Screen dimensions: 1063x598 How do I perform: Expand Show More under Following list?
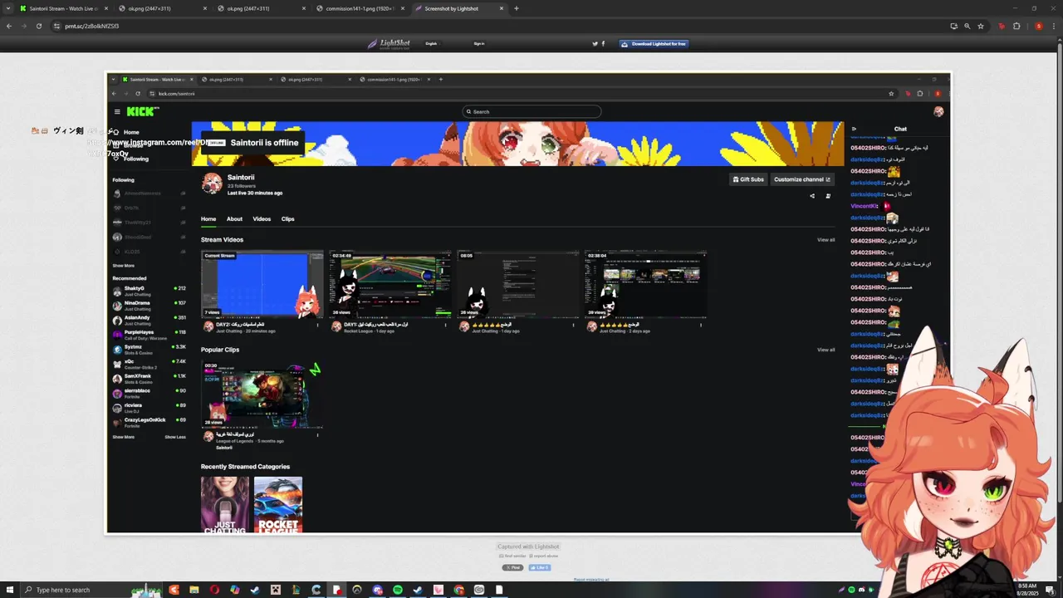pyautogui.click(x=124, y=266)
